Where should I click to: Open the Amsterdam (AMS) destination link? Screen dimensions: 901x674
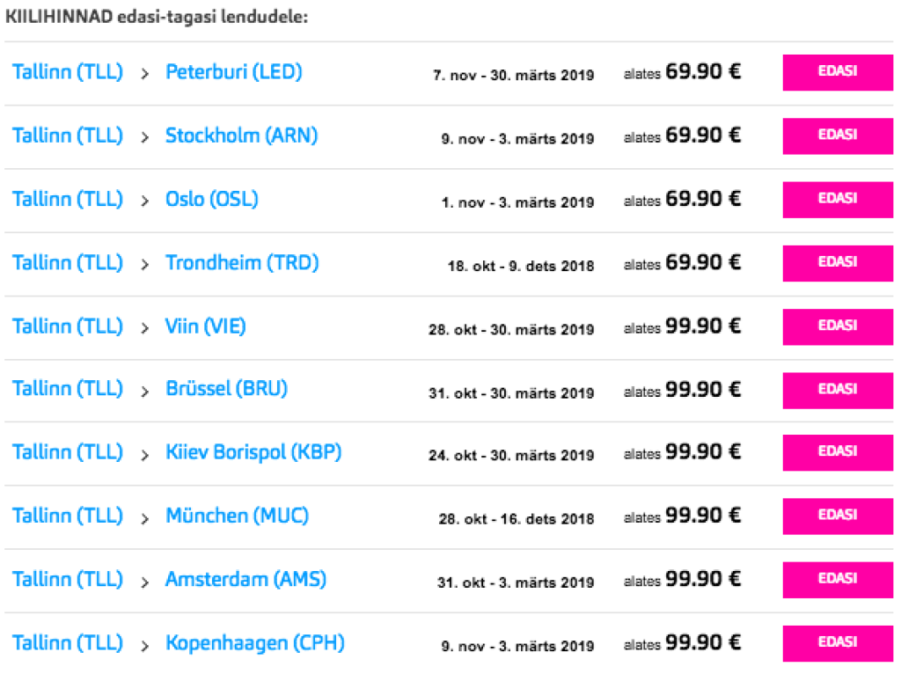[x=245, y=579]
